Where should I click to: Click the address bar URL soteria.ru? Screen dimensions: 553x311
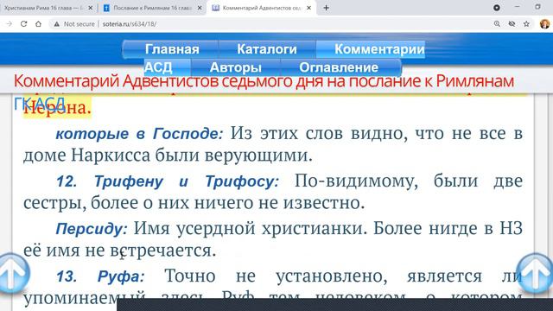(x=130, y=24)
